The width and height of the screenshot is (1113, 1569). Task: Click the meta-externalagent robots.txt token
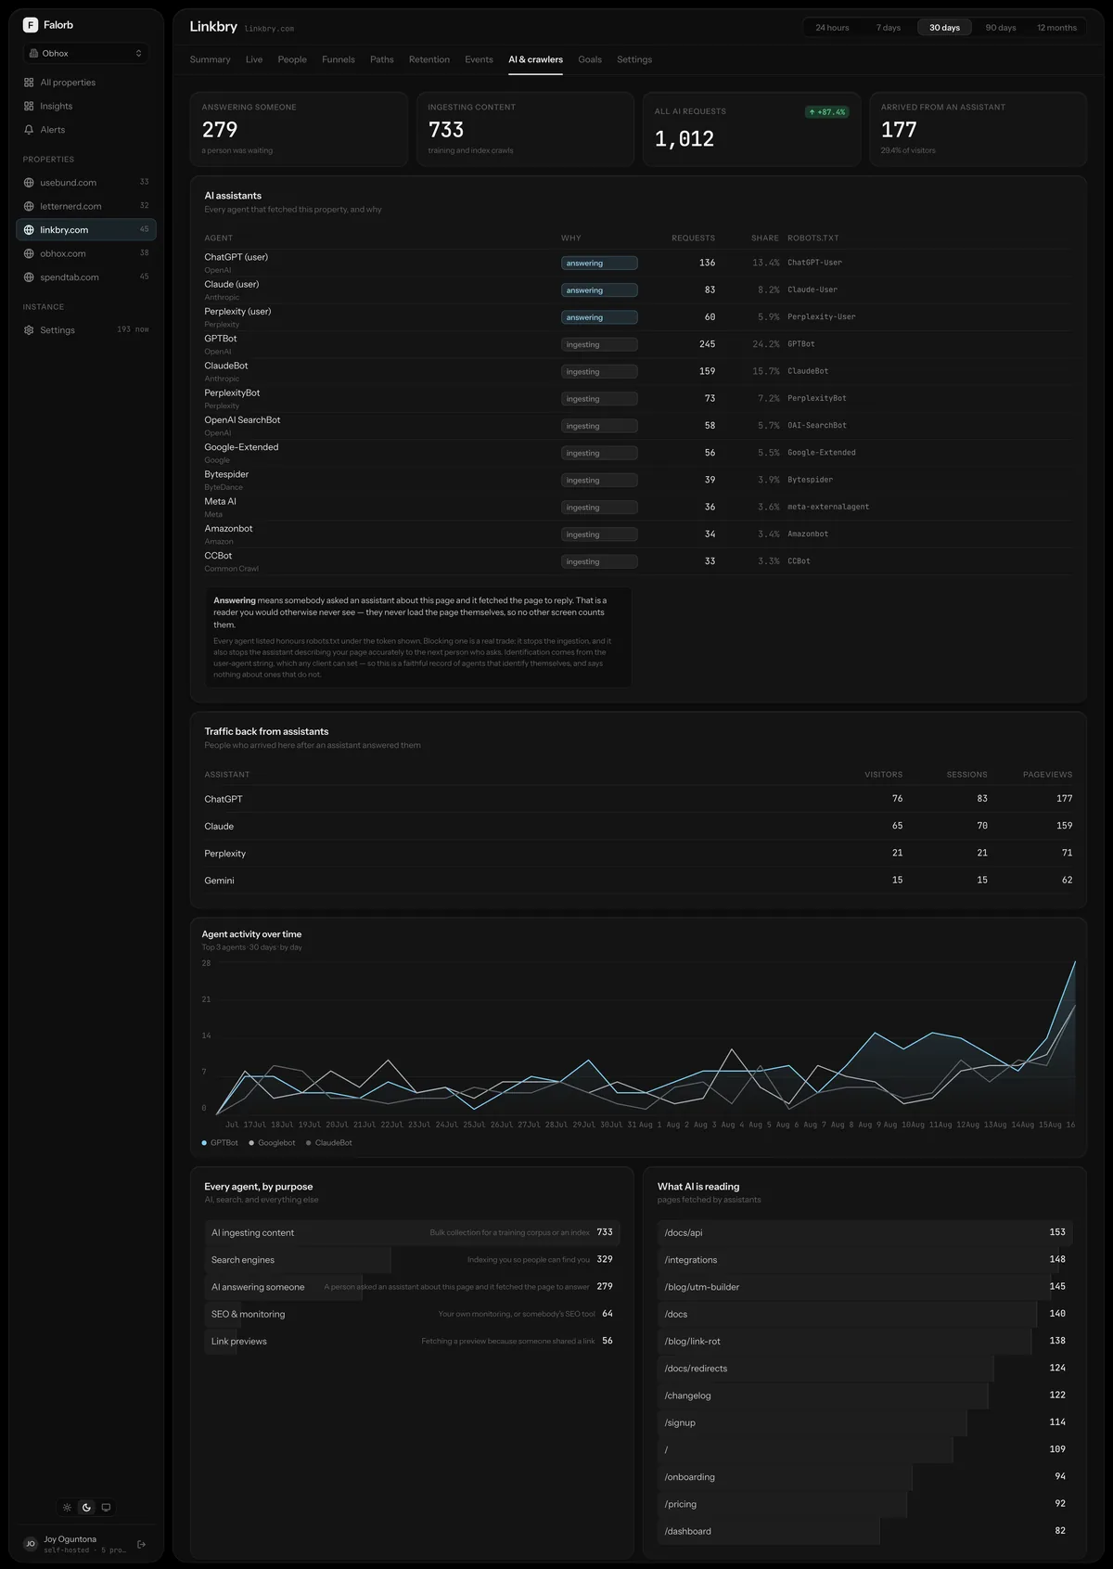(x=828, y=508)
